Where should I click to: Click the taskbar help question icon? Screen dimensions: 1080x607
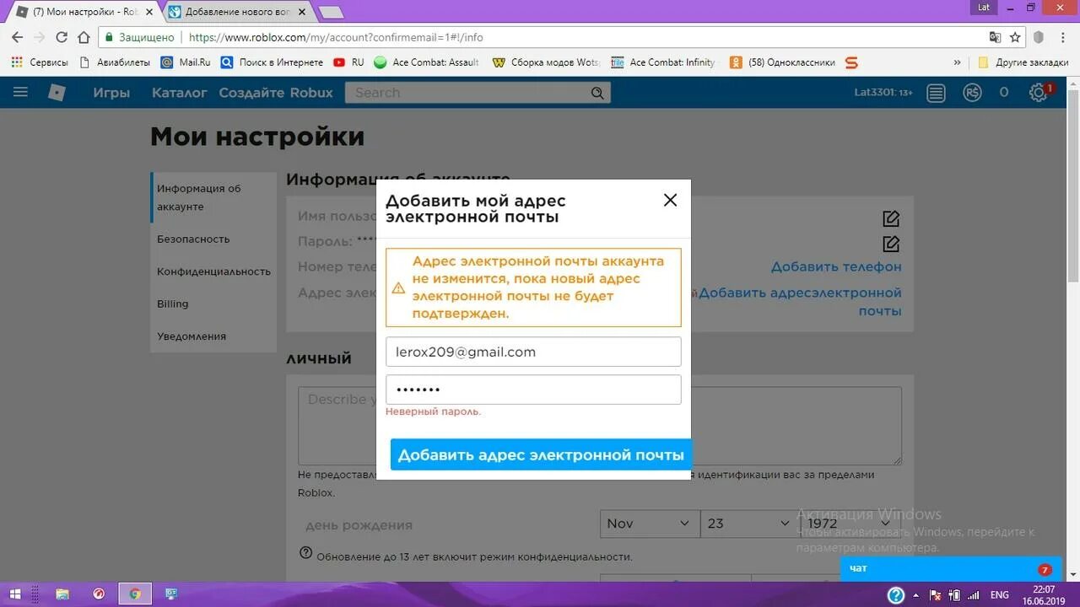point(895,594)
